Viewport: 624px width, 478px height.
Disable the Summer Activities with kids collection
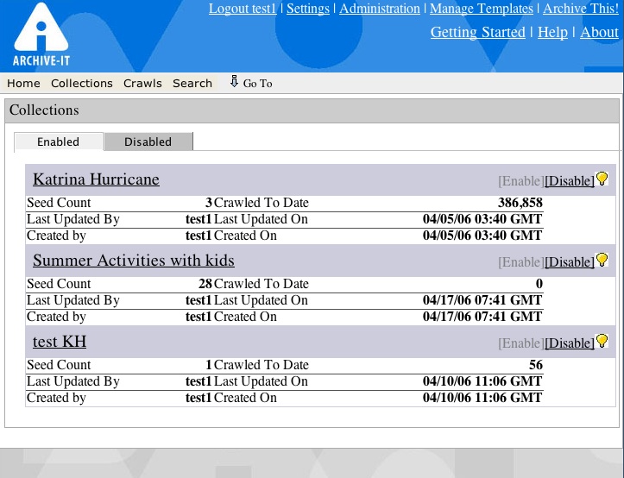(569, 262)
